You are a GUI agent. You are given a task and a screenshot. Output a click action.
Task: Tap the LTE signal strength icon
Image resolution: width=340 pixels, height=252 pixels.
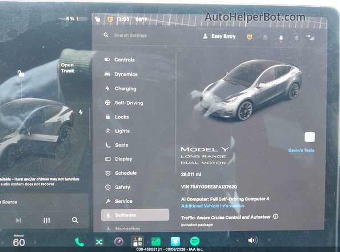point(310,38)
